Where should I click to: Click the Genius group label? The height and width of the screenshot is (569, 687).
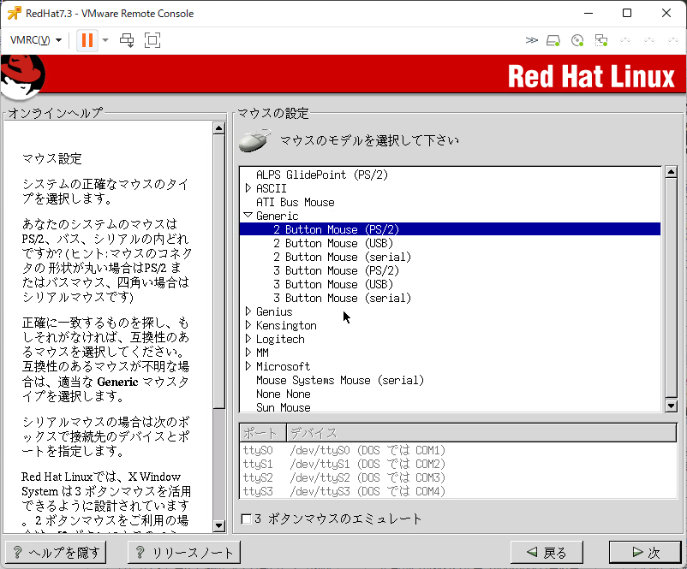tap(274, 311)
